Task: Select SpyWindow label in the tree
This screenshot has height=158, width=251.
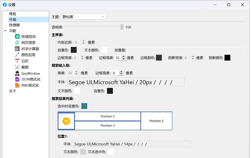Action: click(31, 74)
